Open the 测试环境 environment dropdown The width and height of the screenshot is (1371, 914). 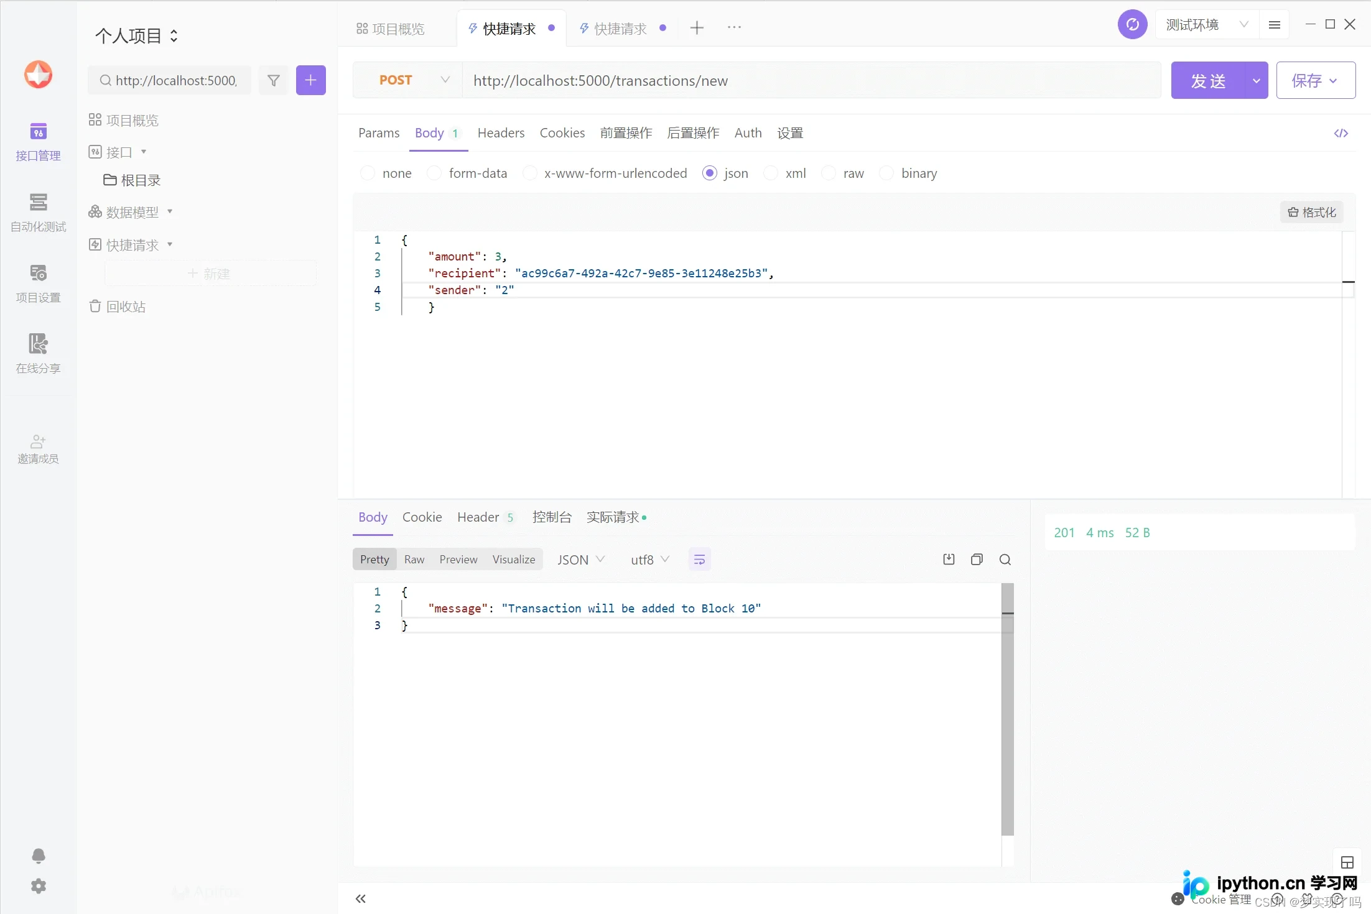1207,25
